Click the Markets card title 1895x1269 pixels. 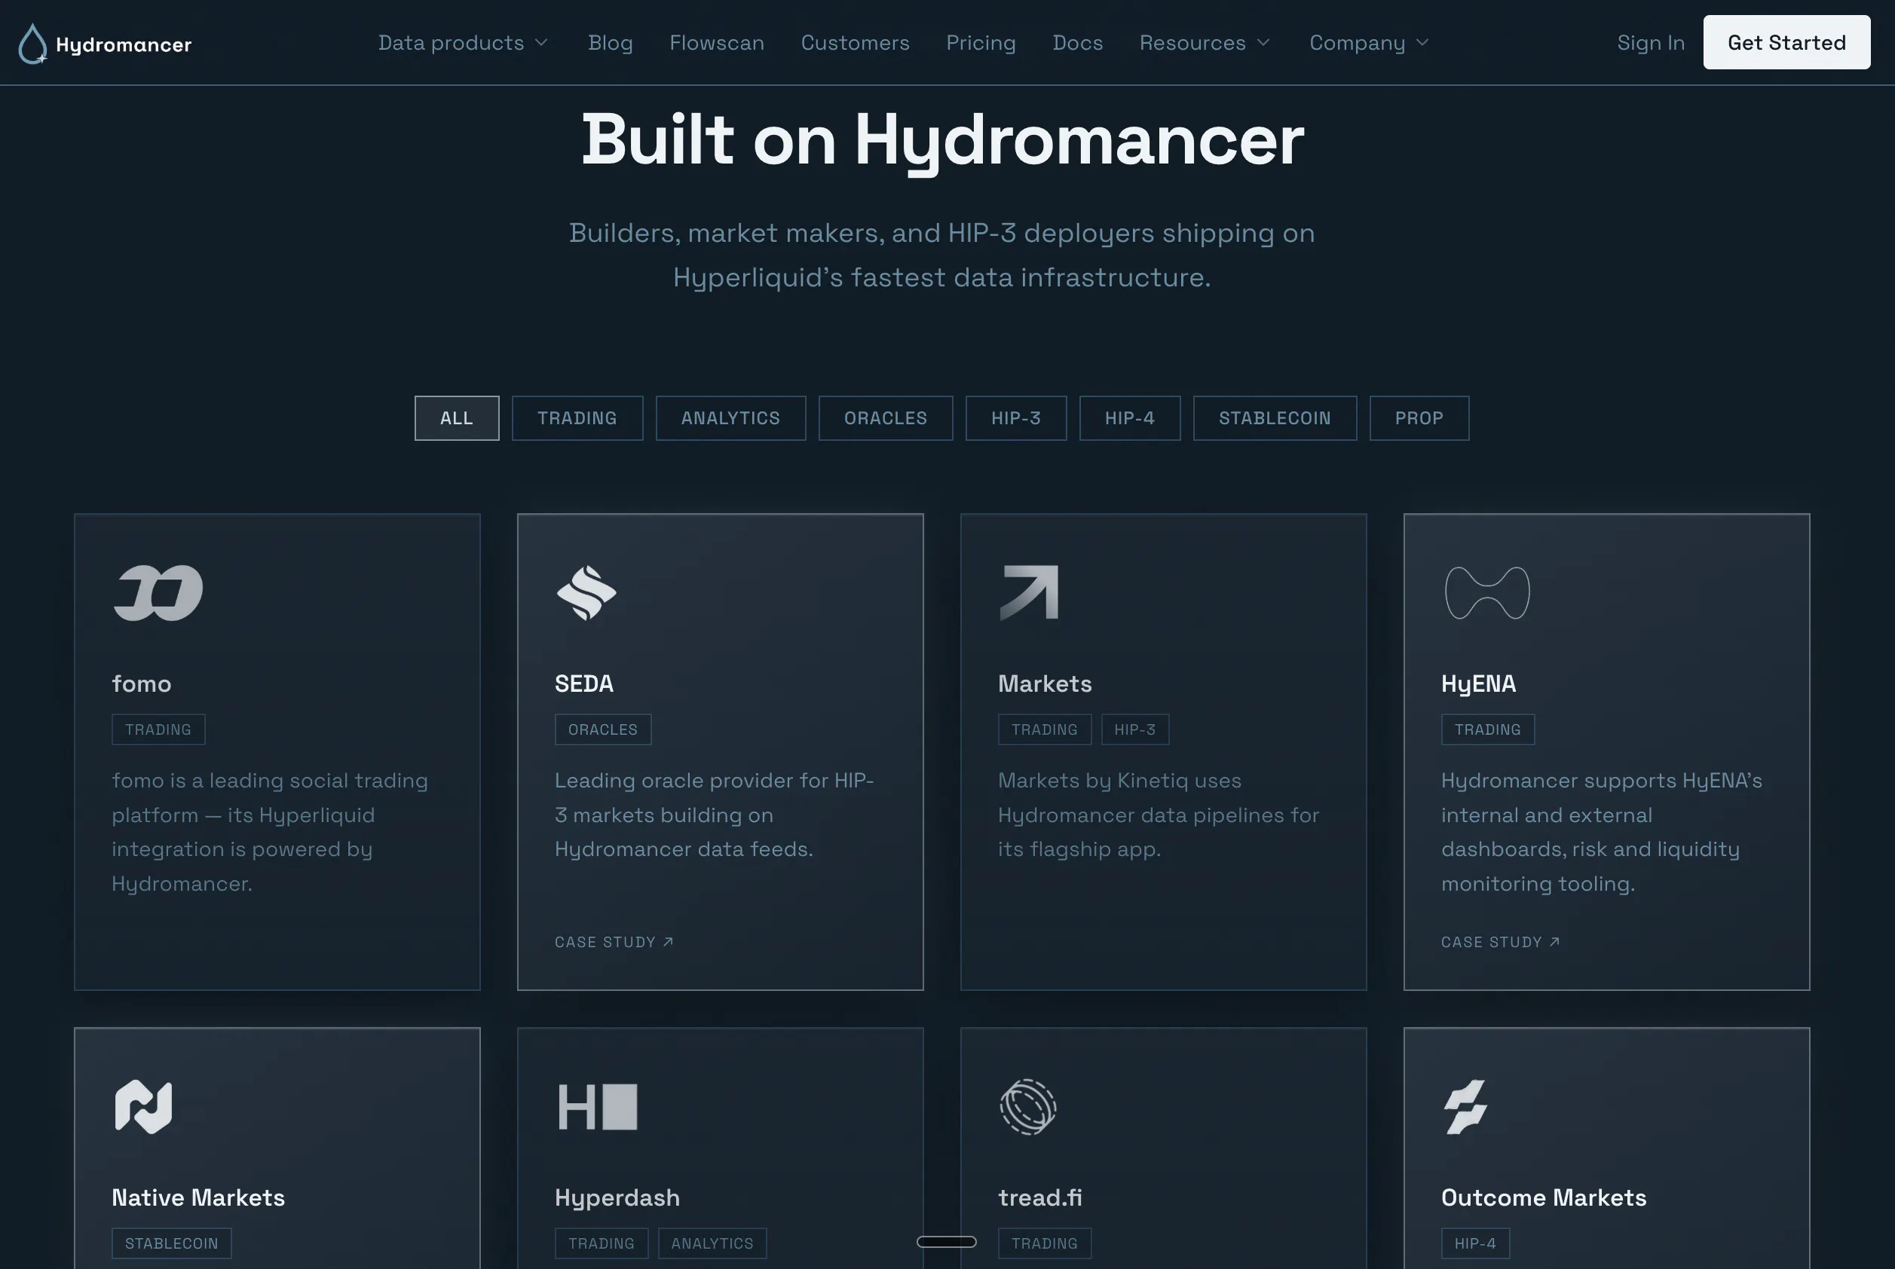pyautogui.click(x=1044, y=684)
